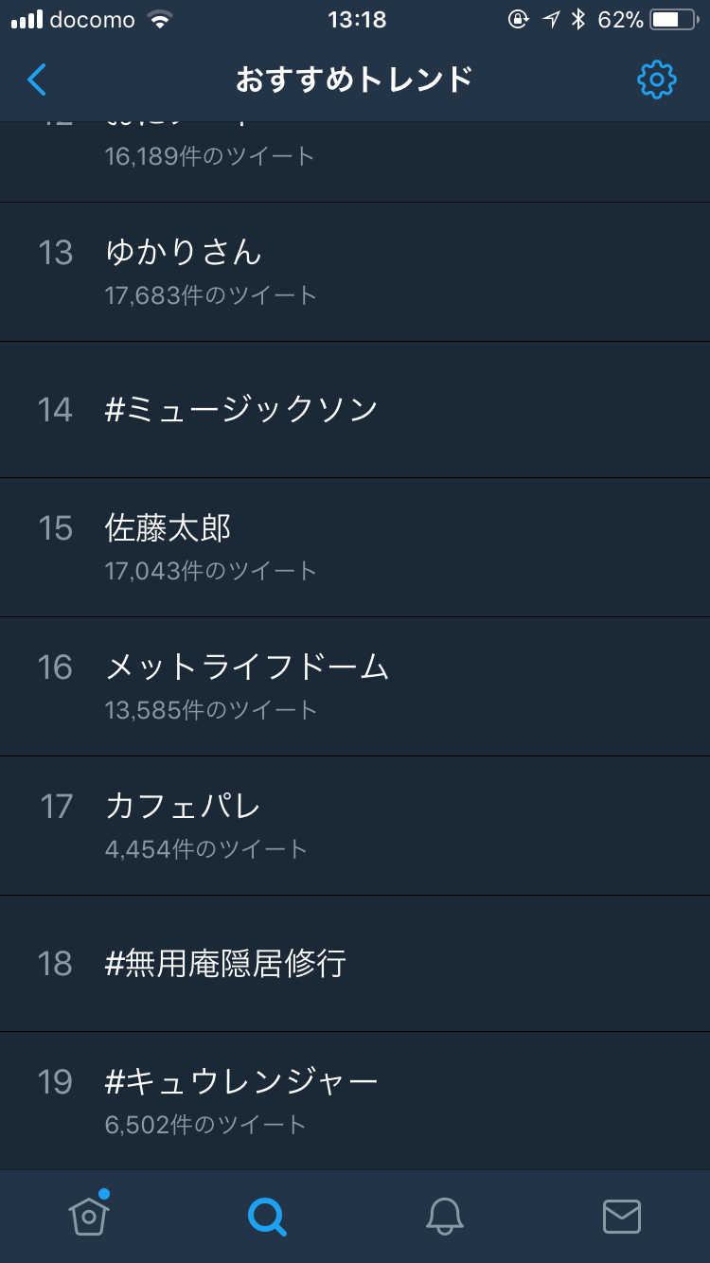The image size is (710, 1263).
Task: Open trend settings gear icon
Action: 656,80
